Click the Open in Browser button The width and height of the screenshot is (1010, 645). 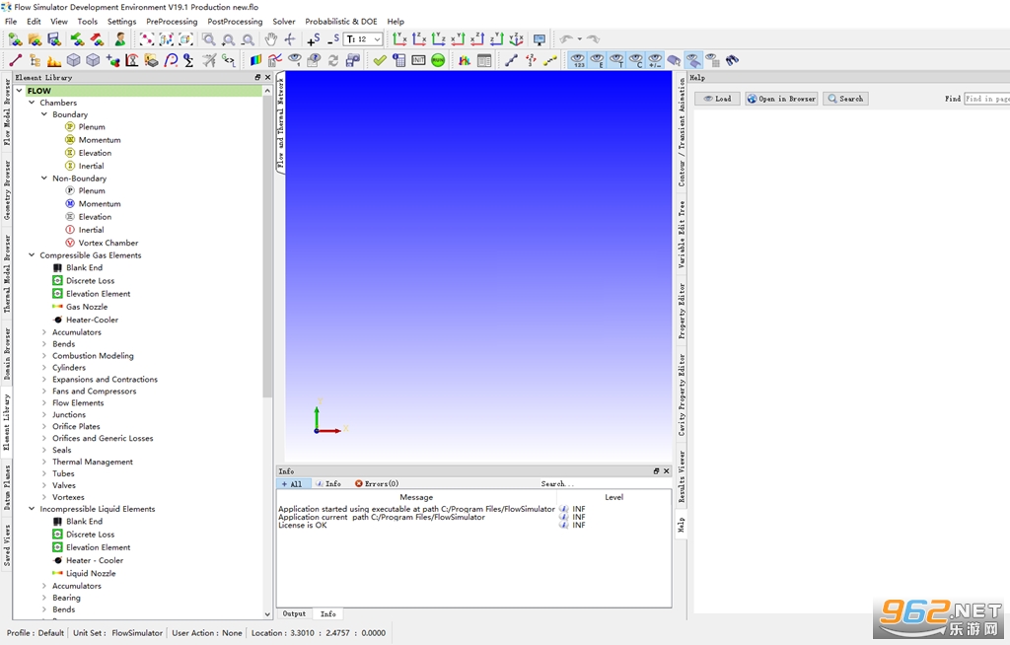click(x=781, y=99)
